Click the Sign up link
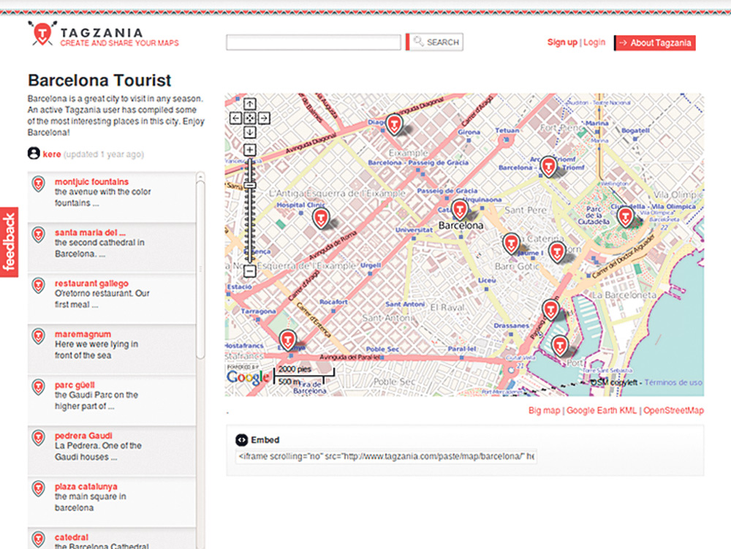The height and width of the screenshot is (549, 731). (561, 42)
